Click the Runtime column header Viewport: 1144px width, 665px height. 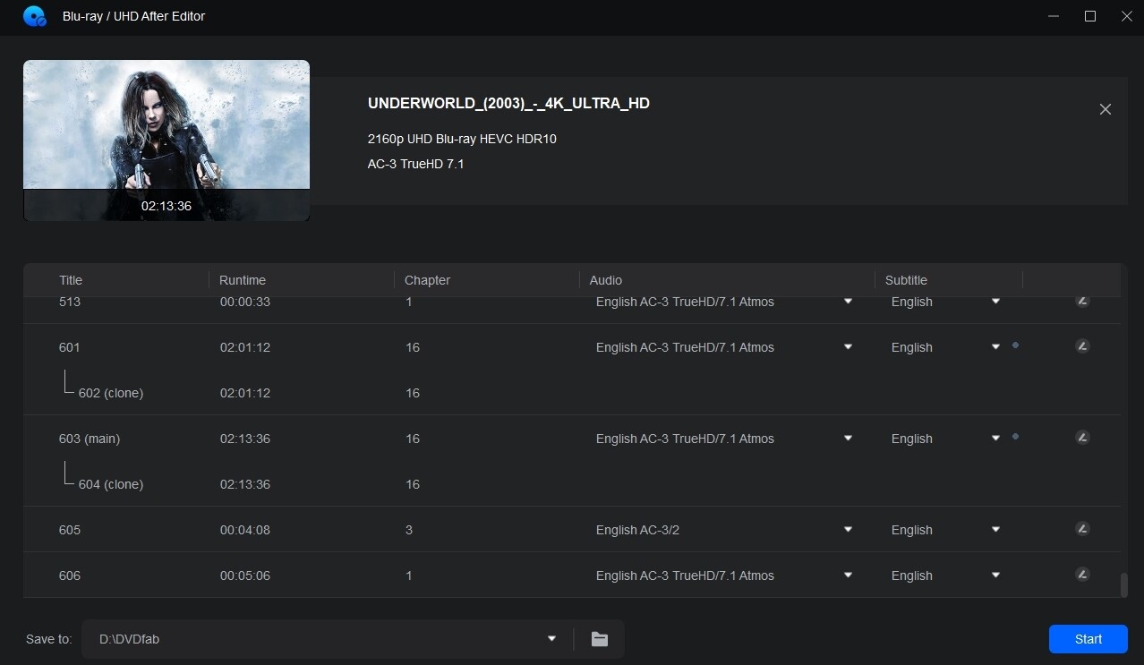pyautogui.click(x=243, y=280)
